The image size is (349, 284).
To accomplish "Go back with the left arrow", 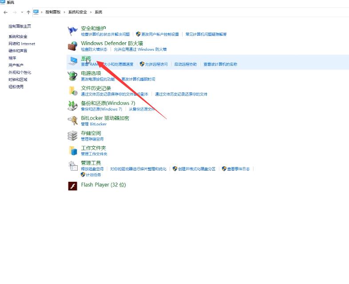I will [6, 12].
